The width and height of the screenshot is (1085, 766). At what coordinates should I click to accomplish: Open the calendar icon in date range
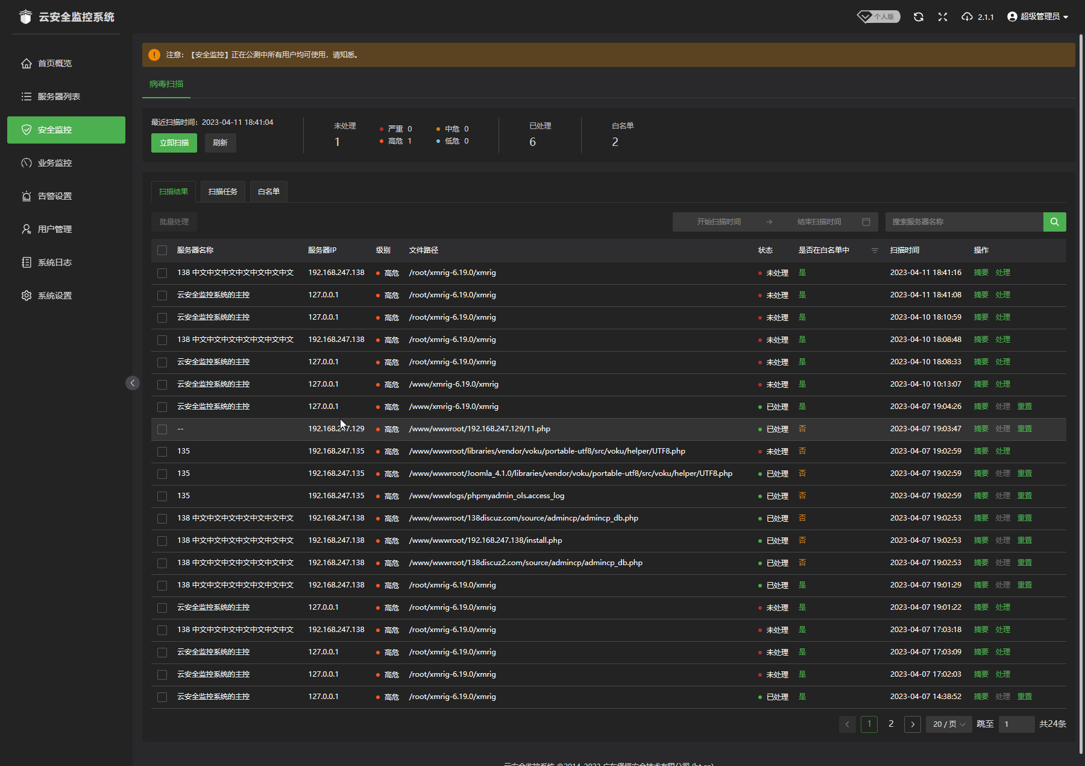(x=866, y=222)
